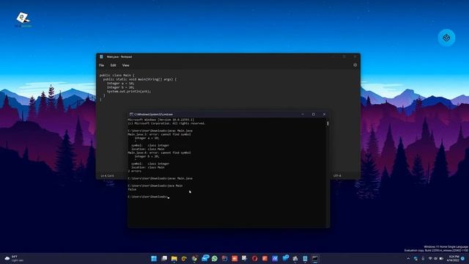Open the blue slashes app on taskbar
The image size is (469, 264).
pyautogui.click(x=275, y=258)
